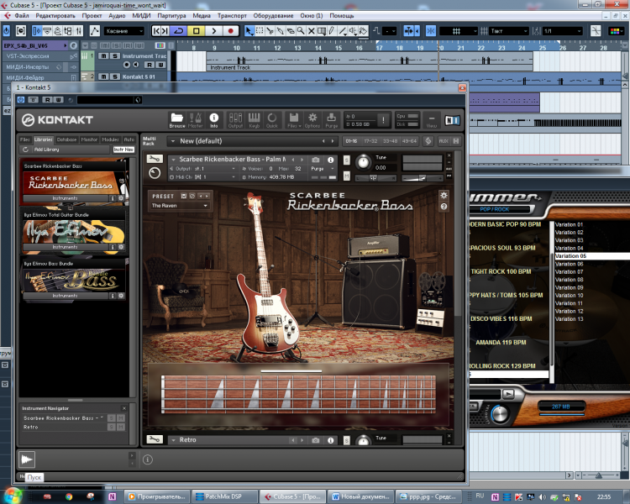Open the Cubase Проект menu

[x=92, y=16]
